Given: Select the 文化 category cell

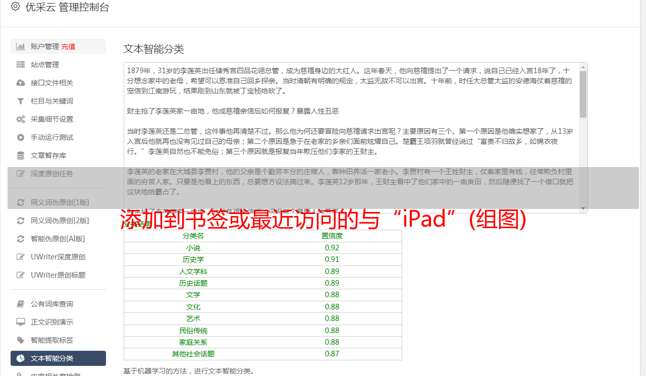Looking at the screenshot, I should tap(193, 307).
